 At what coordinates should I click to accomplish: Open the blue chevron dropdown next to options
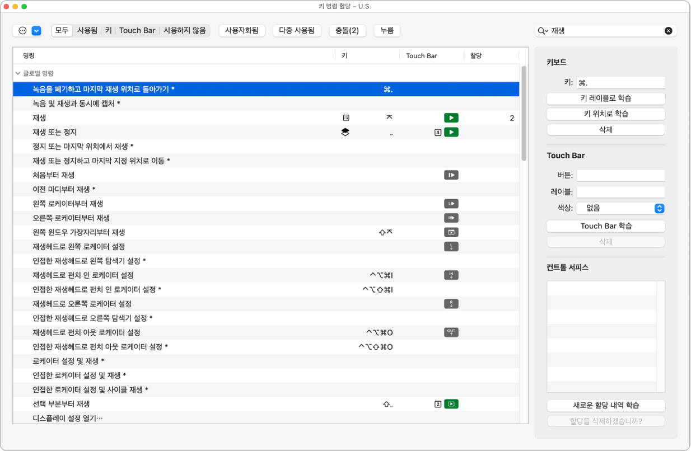pos(36,31)
